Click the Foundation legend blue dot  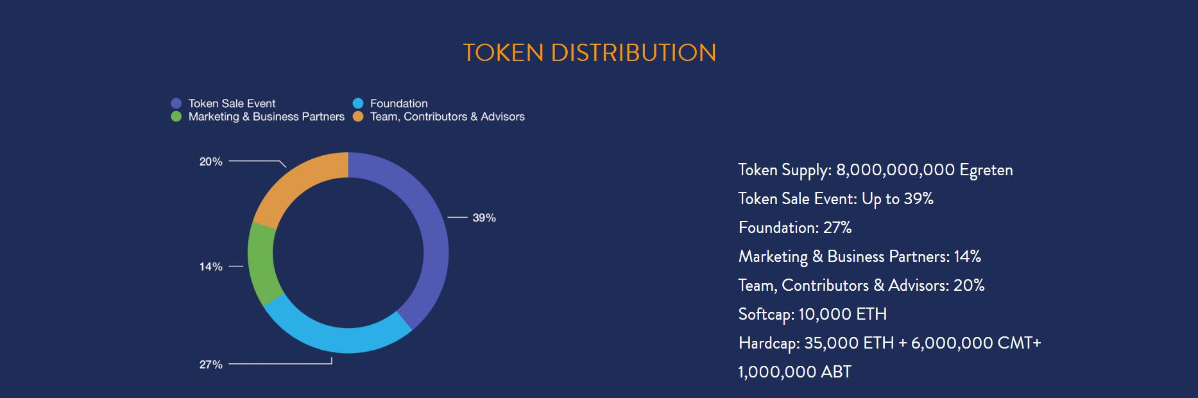(358, 103)
